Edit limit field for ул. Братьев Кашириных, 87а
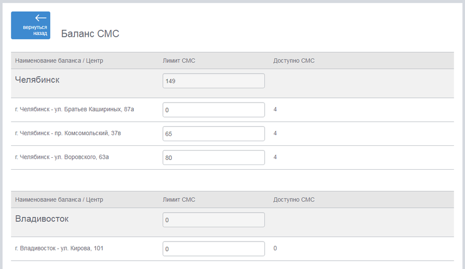 pyautogui.click(x=213, y=110)
